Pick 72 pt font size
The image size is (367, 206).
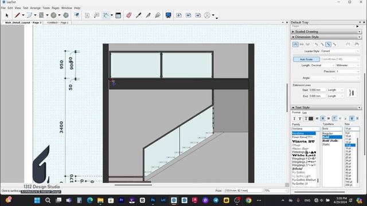[348, 176]
